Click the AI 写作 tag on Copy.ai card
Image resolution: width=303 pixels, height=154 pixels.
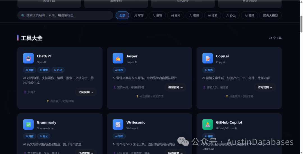[x=209, y=70]
